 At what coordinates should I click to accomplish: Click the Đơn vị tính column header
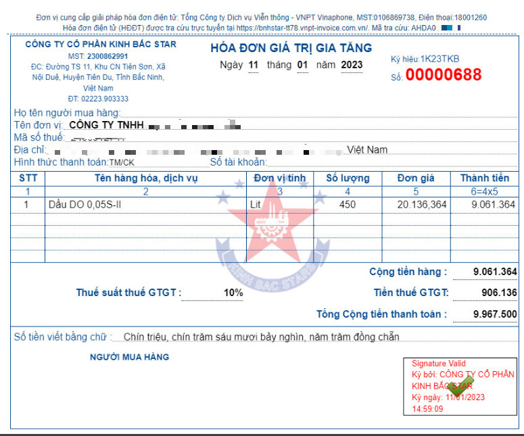(280, 178)
